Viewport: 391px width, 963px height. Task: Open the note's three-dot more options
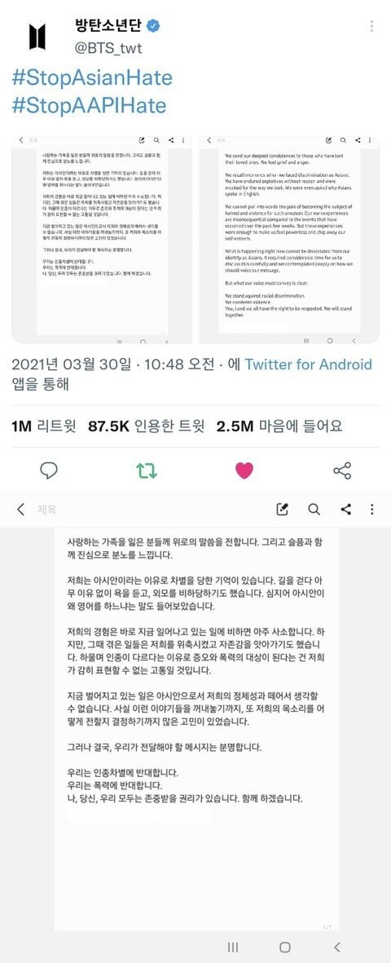tap(372, 509)
